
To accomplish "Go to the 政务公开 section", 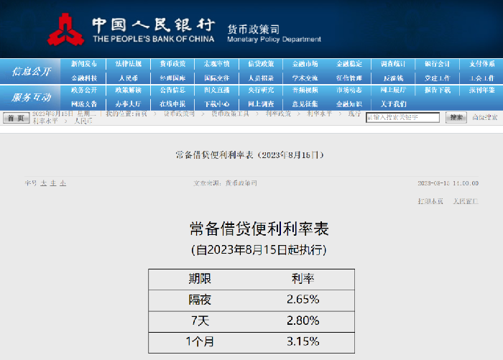I will tap(84, 91).
